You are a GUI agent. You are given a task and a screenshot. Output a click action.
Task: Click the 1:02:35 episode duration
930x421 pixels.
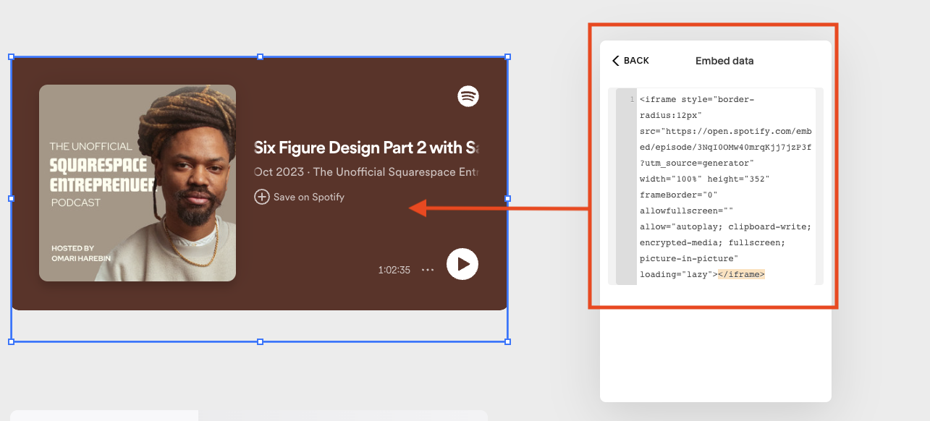pos(394,270)
